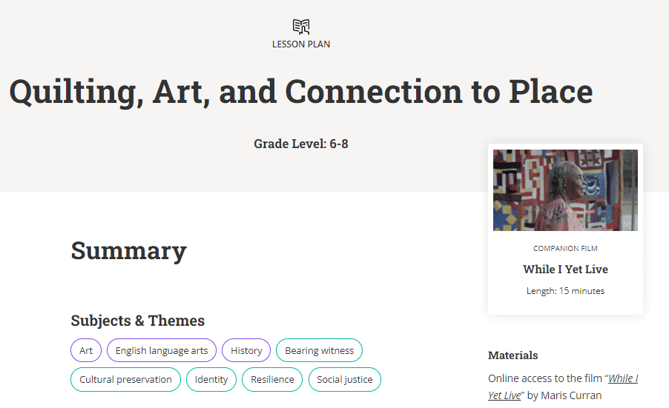
Task: Click the Identity theme tag
Action: tap(211, 379)
